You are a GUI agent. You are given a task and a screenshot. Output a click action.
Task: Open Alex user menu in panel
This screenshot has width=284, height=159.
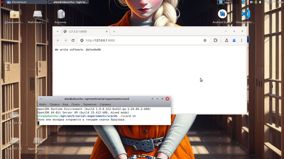pos(281,2)
